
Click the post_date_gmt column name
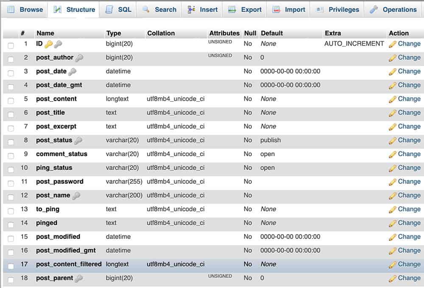[59, 85]
